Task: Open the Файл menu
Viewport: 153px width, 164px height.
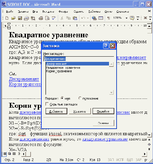Action: tap(10, 11)
